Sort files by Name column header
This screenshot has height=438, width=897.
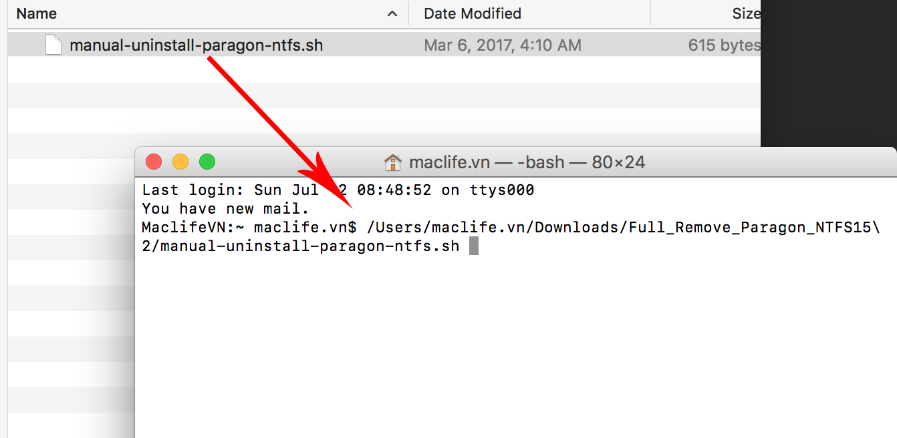pos(37,13)
